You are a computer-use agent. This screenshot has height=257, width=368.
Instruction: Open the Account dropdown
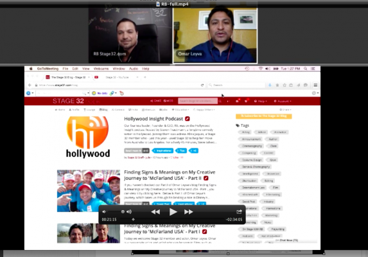(283, 101)
